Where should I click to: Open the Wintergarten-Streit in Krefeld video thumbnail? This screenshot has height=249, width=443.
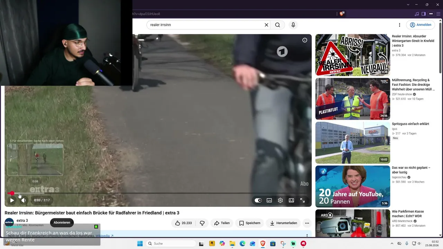pyautogui.click(x=353, y=55)
